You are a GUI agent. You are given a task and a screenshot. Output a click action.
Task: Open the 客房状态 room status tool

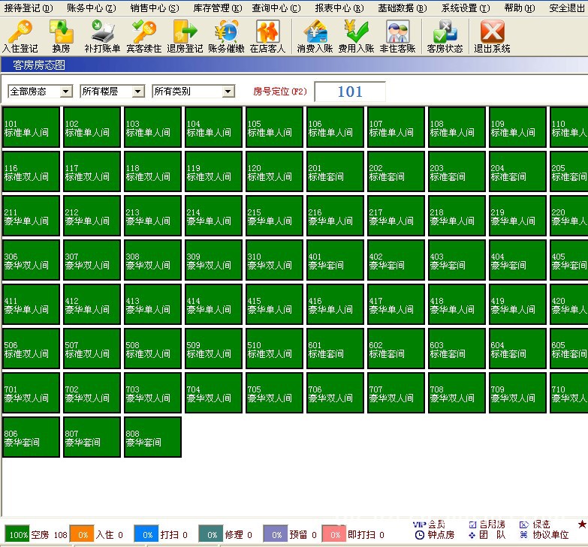[x=445, y=36]
